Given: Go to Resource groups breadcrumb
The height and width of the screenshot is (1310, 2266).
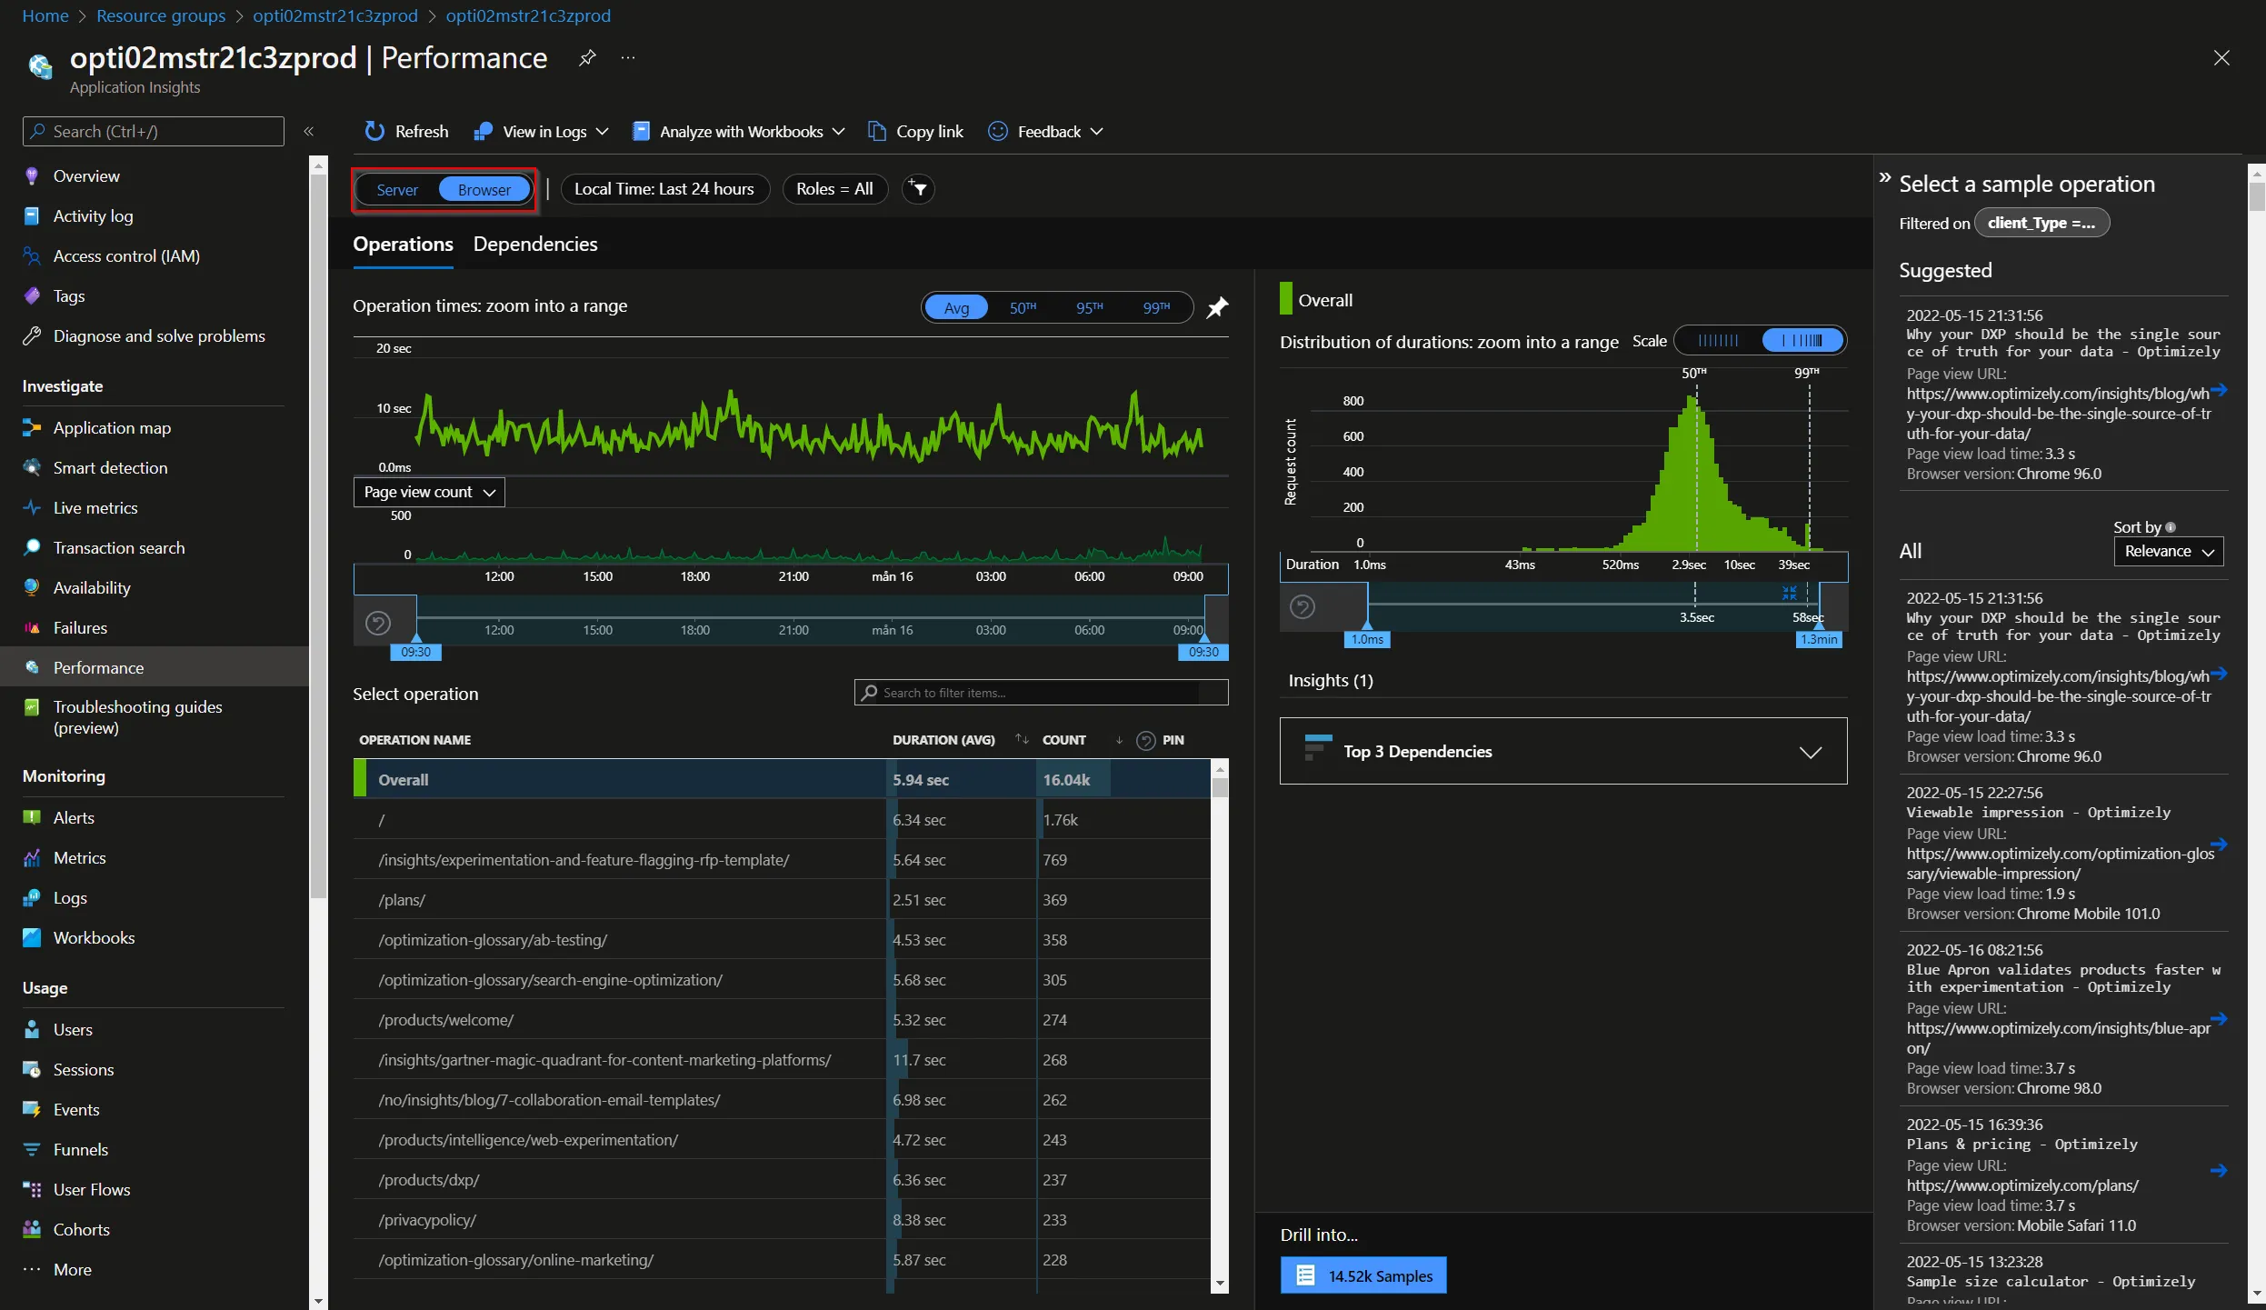Looking at the screenshot, I should pyautogui.click(x=161, y=15).
